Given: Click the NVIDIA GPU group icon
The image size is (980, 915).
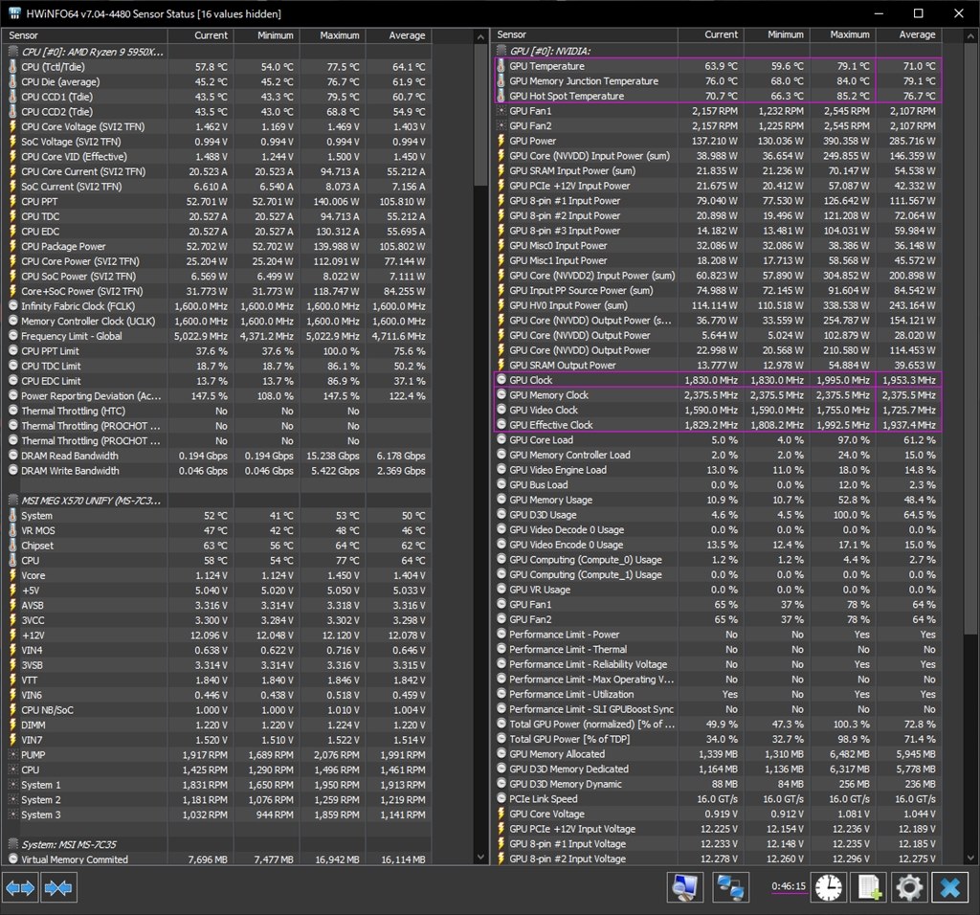Looking at the screenshot, I should coord(501,51).
